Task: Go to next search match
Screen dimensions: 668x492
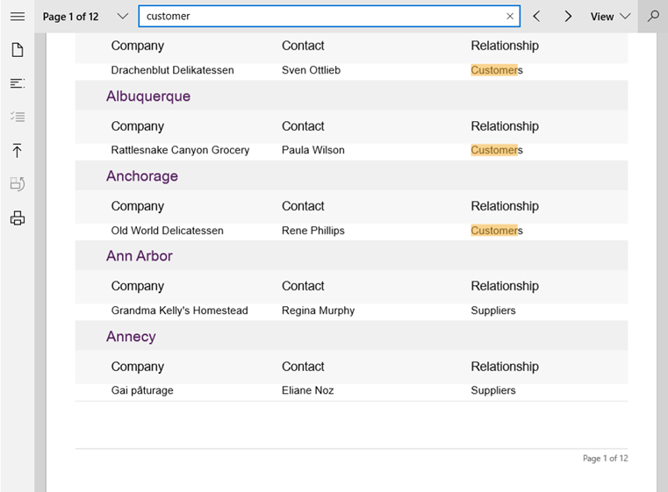Action: (568, 17)
